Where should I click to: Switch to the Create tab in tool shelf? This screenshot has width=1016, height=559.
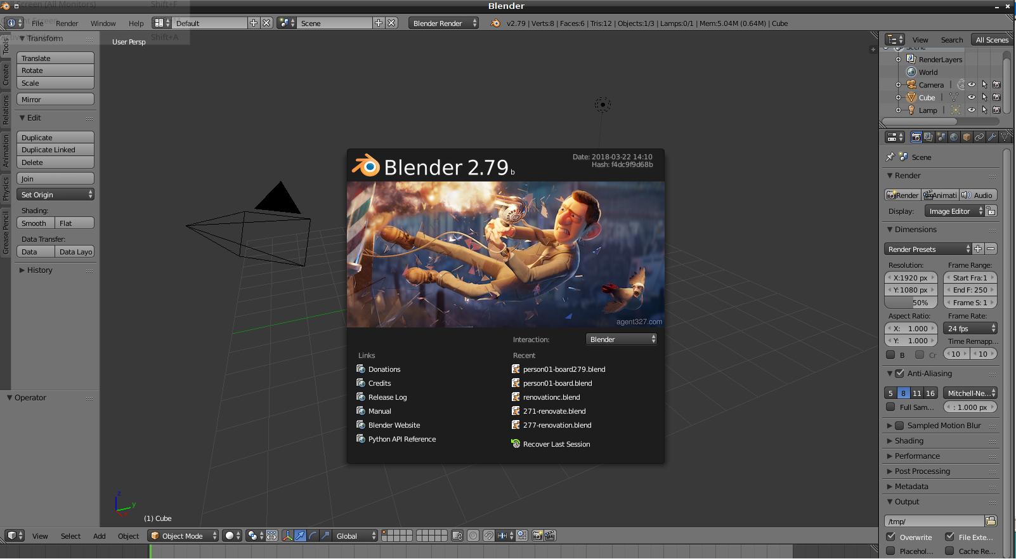6,75
